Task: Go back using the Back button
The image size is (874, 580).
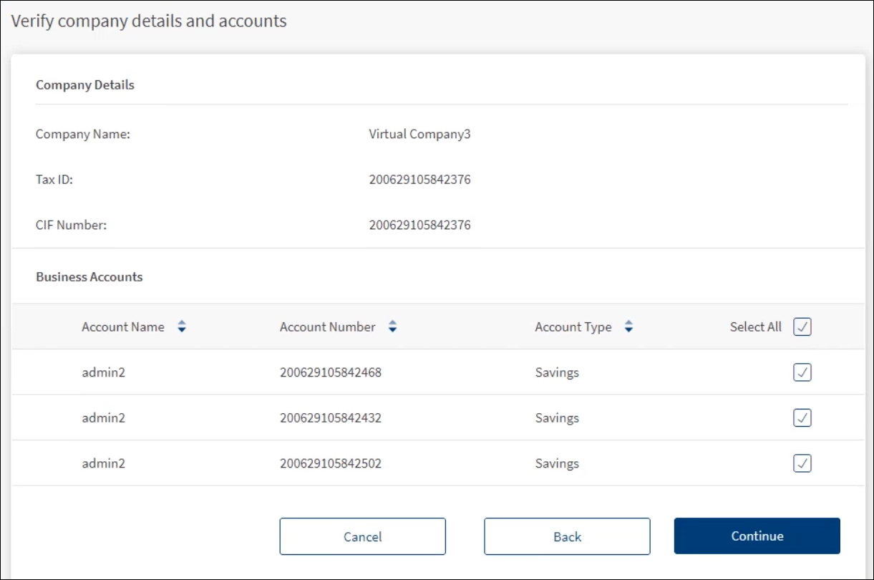Action: [567, 536]
